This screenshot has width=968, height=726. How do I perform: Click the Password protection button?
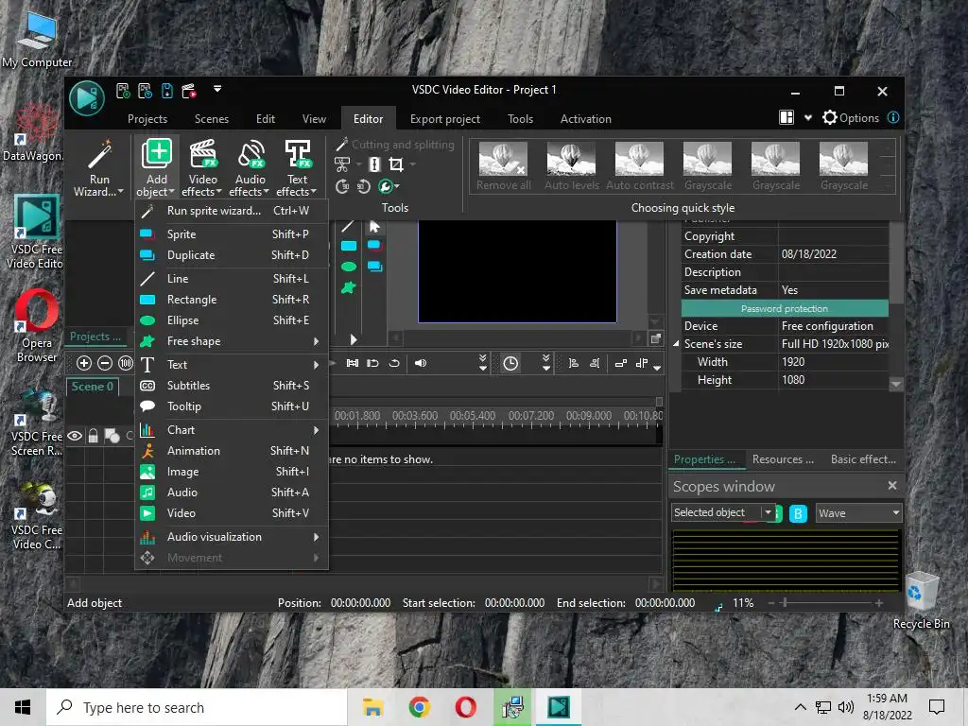click(785, 308)
